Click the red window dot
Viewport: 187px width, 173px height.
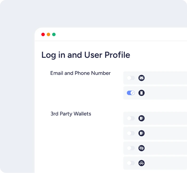pos(43,34)
